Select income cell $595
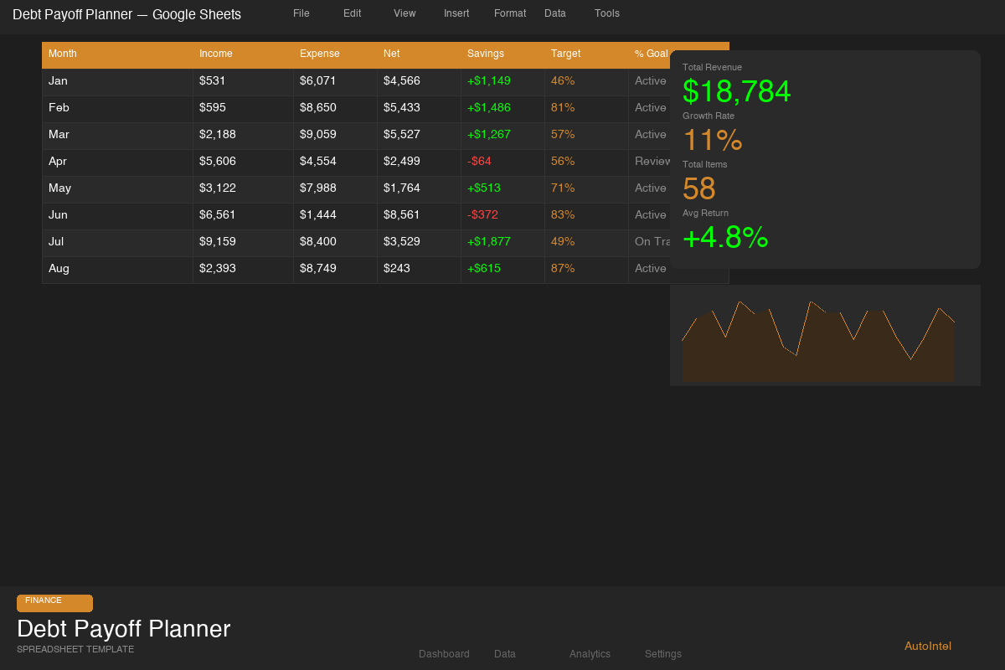This screenshot has width=1005, height=670. tap(243, 109)
